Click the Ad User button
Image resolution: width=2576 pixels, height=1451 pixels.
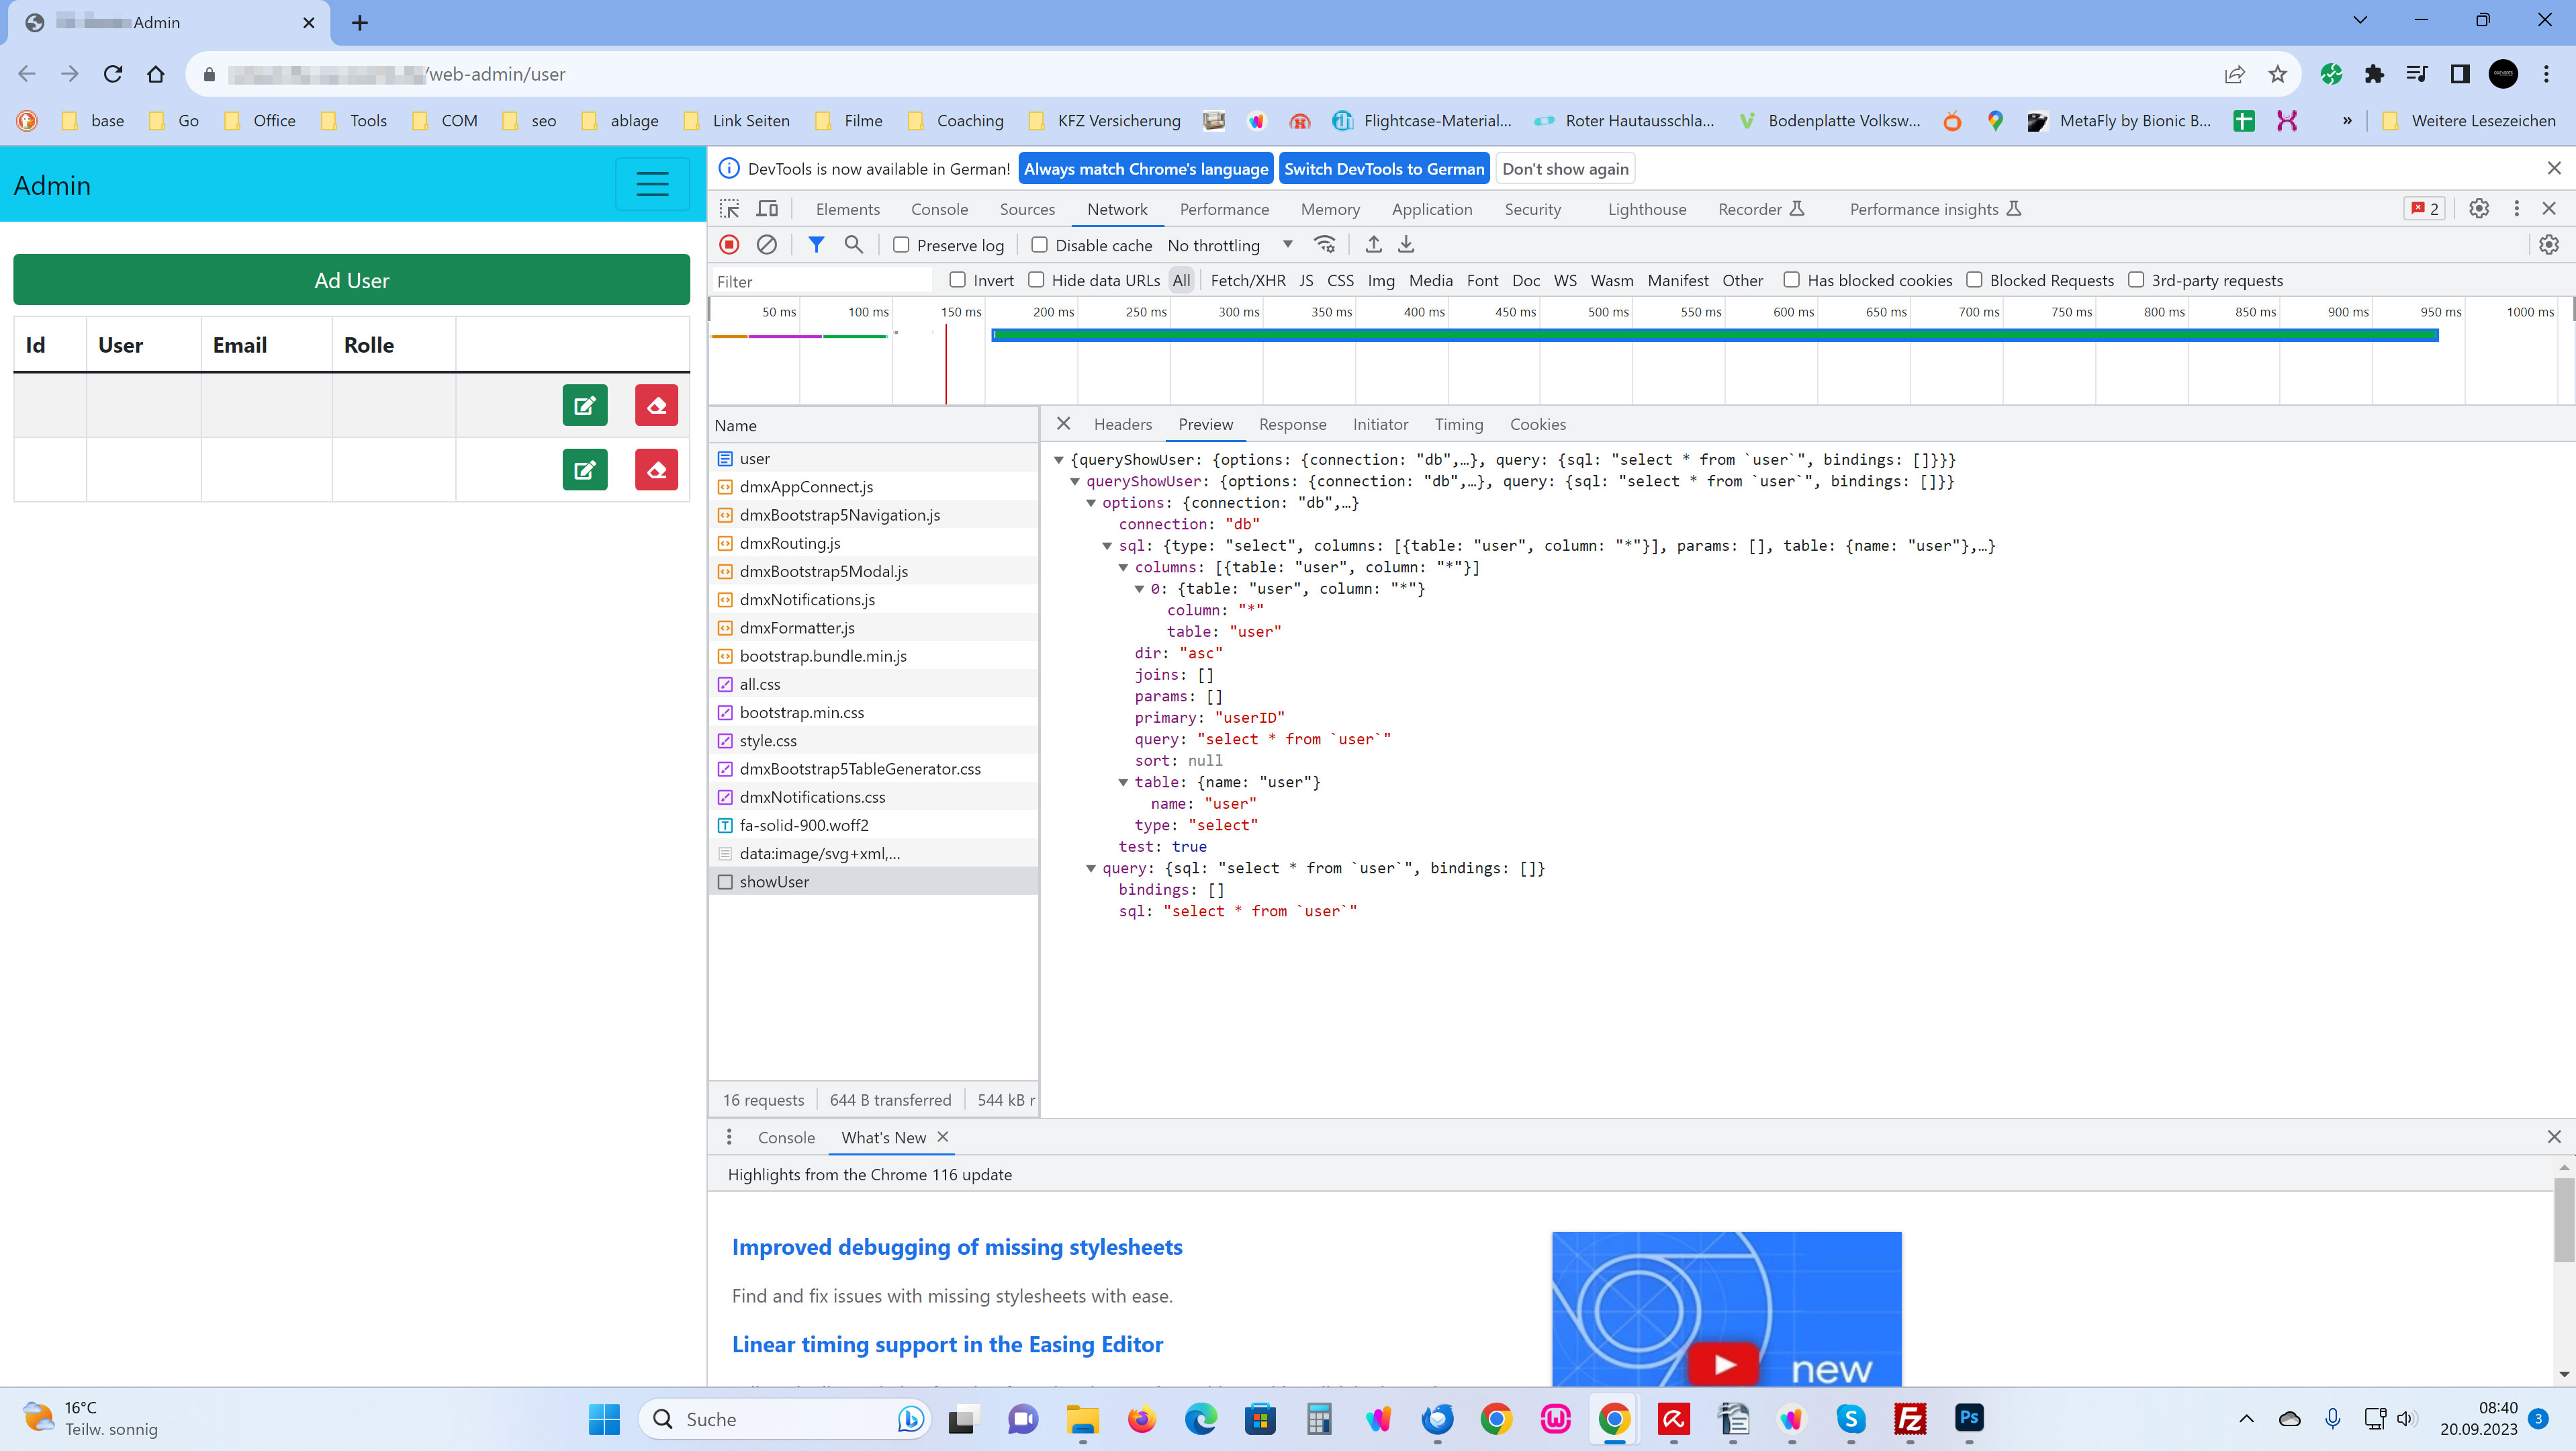351,280
